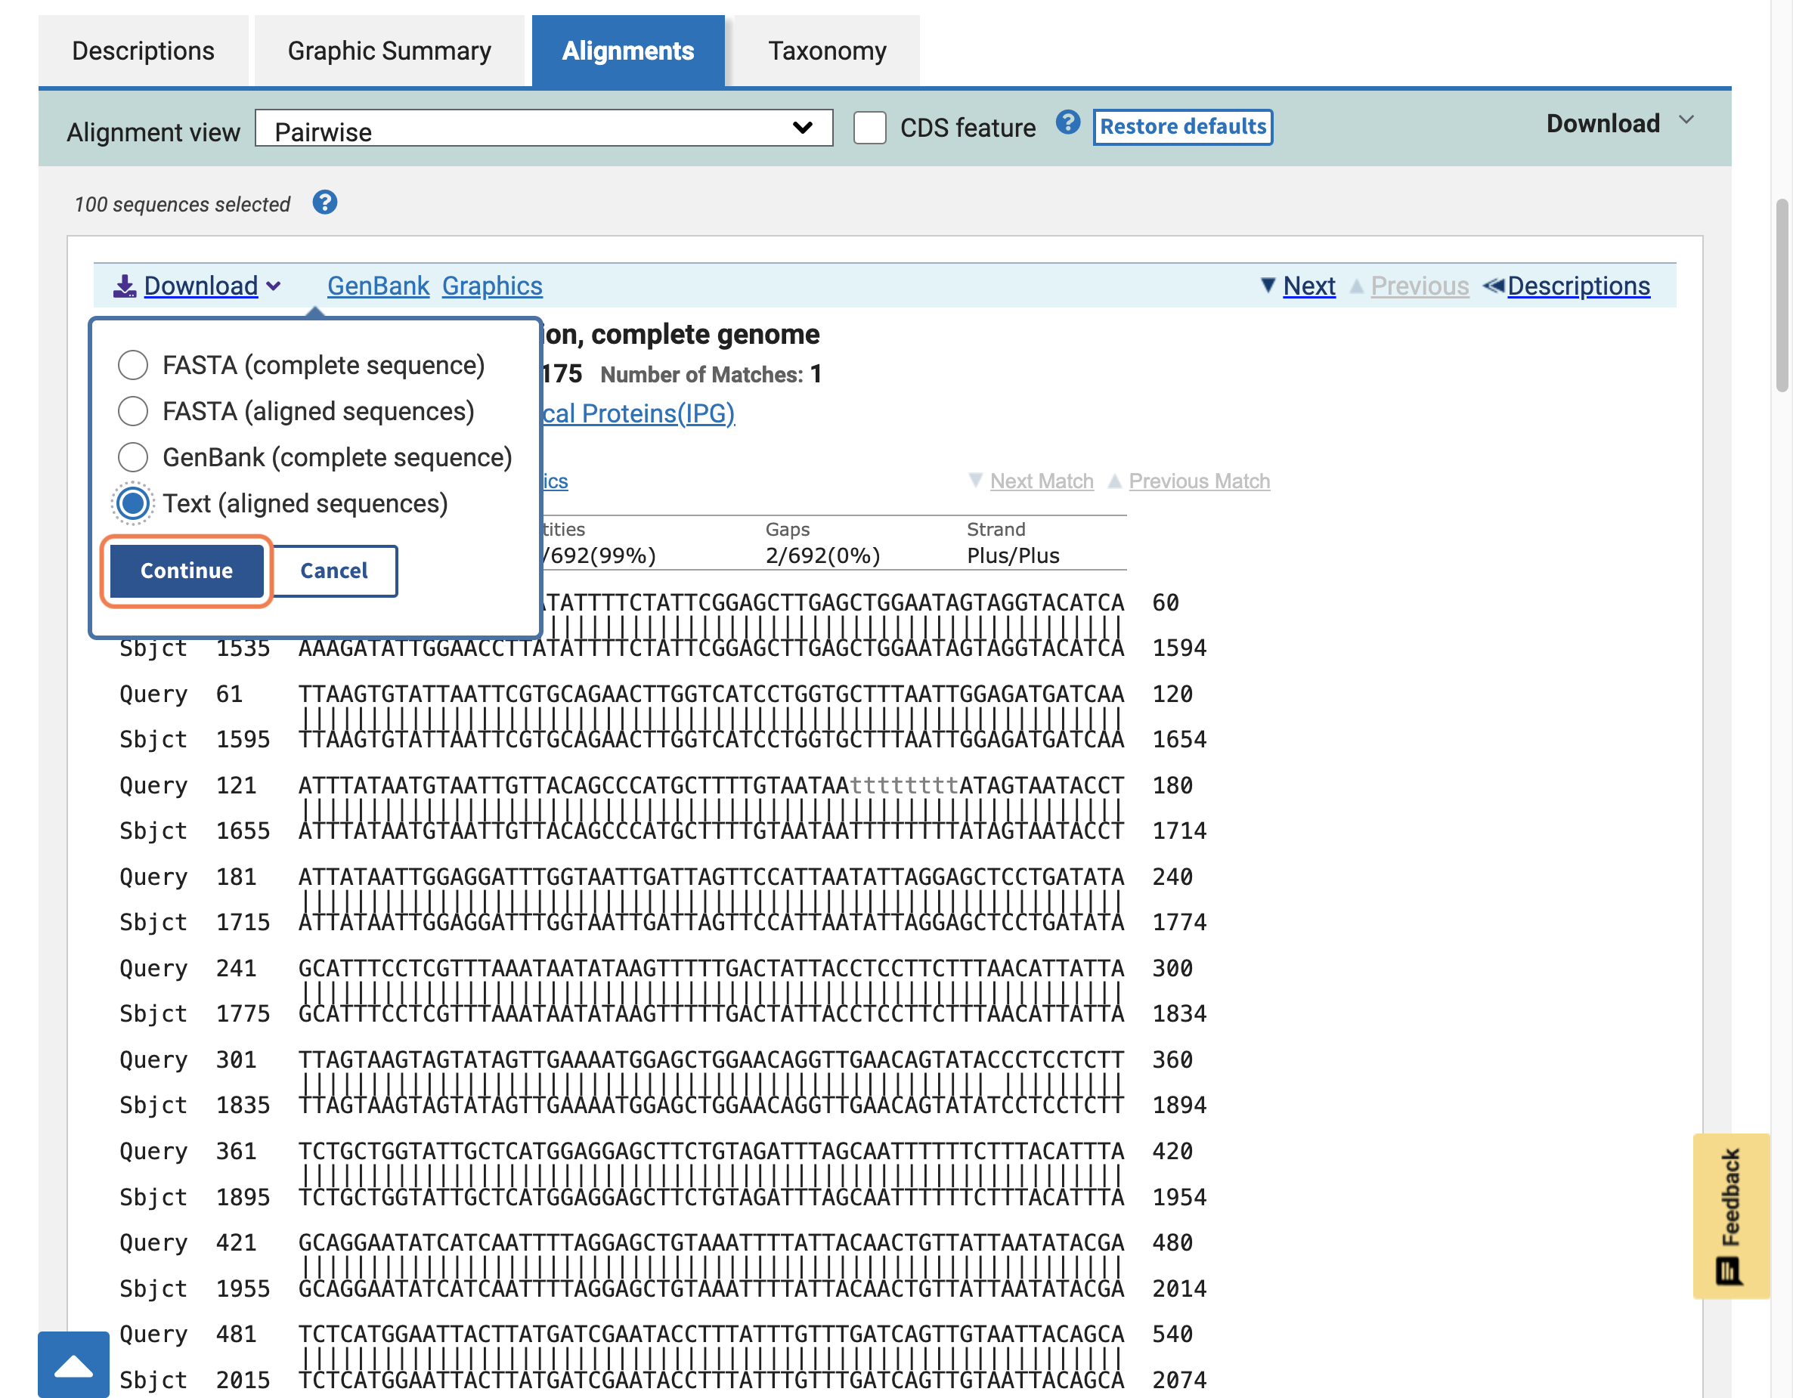Open the Graphics link in header
1793x1398 pixels.
(492, 286)
